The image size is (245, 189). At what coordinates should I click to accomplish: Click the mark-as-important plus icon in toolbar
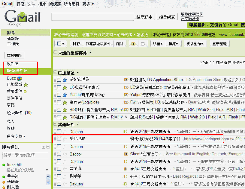pyautogui.click(x=133, y=44)
